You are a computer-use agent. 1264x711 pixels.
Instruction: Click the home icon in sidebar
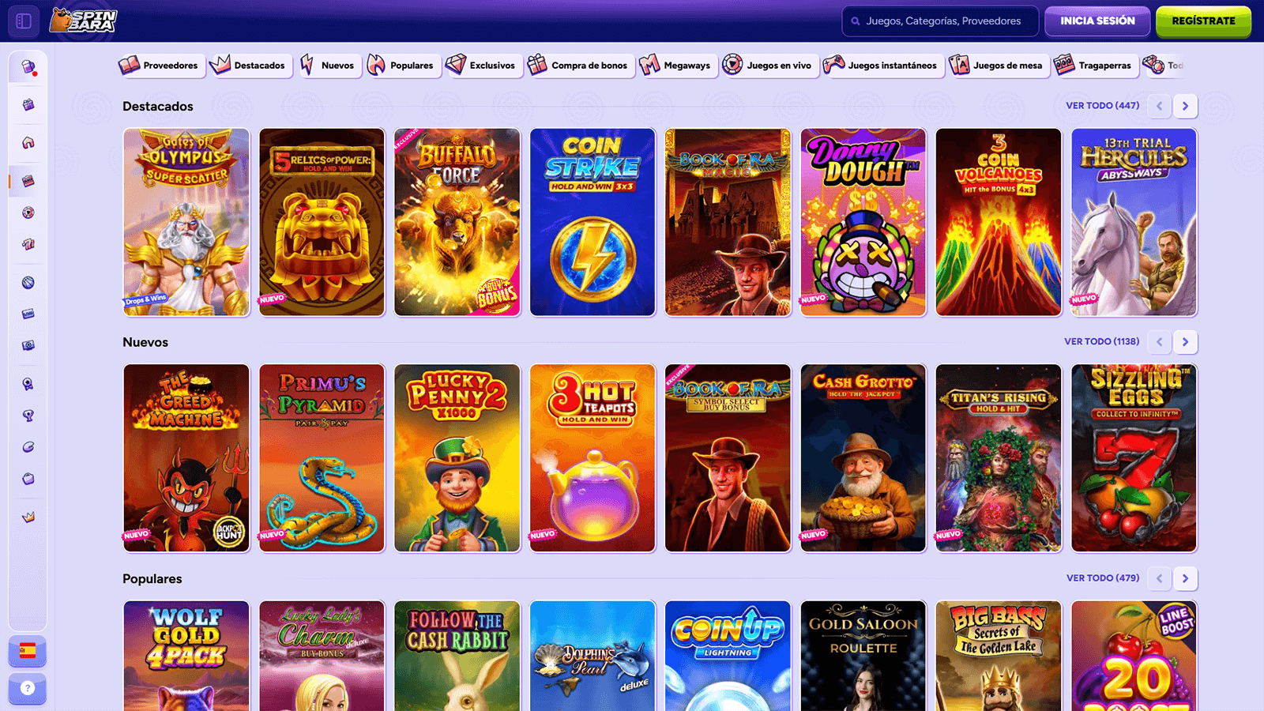(x=28, y=143)
